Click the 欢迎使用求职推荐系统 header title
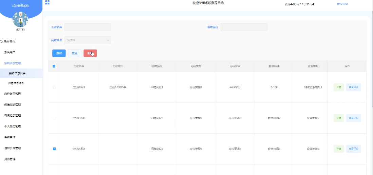Viewport: 373px width, 175px height. point(208,3)
